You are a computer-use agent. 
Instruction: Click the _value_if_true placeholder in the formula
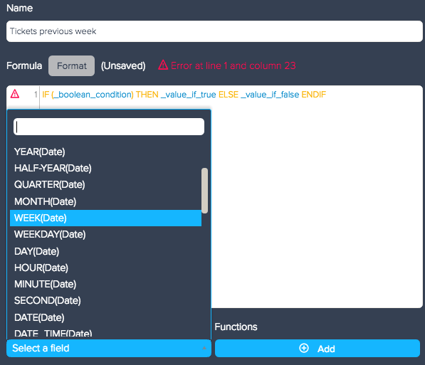coord(189,95)
